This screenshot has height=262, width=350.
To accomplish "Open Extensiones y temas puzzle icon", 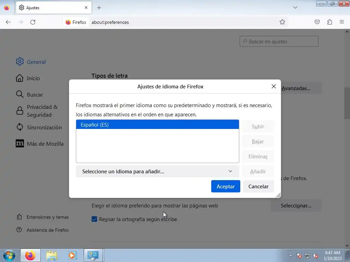I will [19, 217].
